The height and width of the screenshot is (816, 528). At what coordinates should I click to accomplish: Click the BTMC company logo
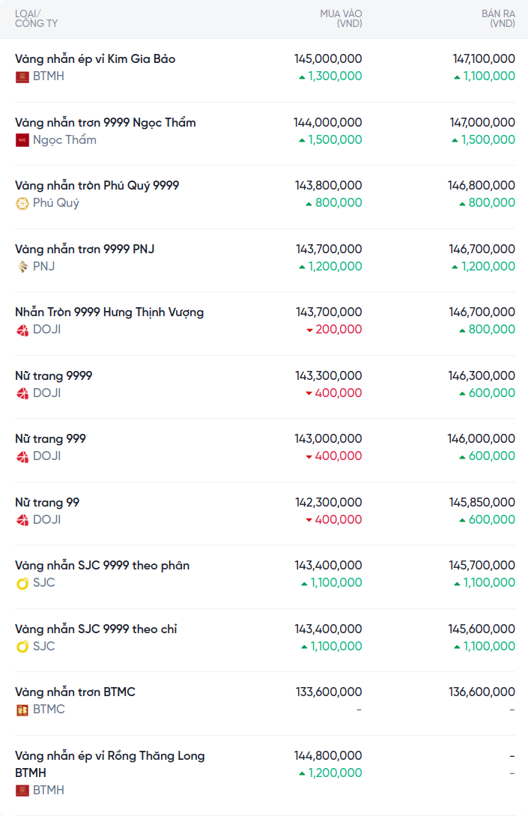(22, 710)
